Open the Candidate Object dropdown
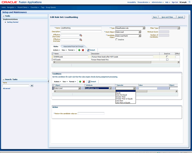 [x=140, y=36]
